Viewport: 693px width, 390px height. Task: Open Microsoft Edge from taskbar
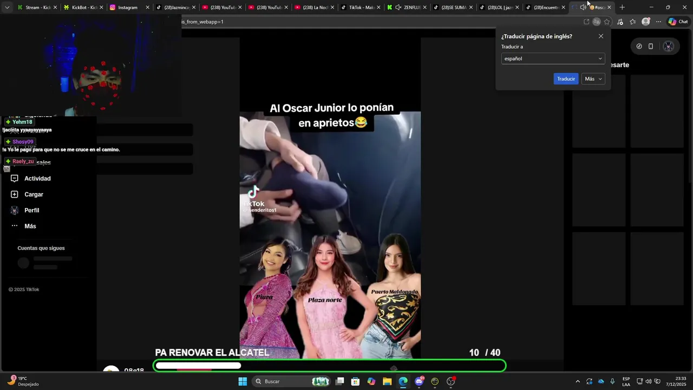(403, 381)
